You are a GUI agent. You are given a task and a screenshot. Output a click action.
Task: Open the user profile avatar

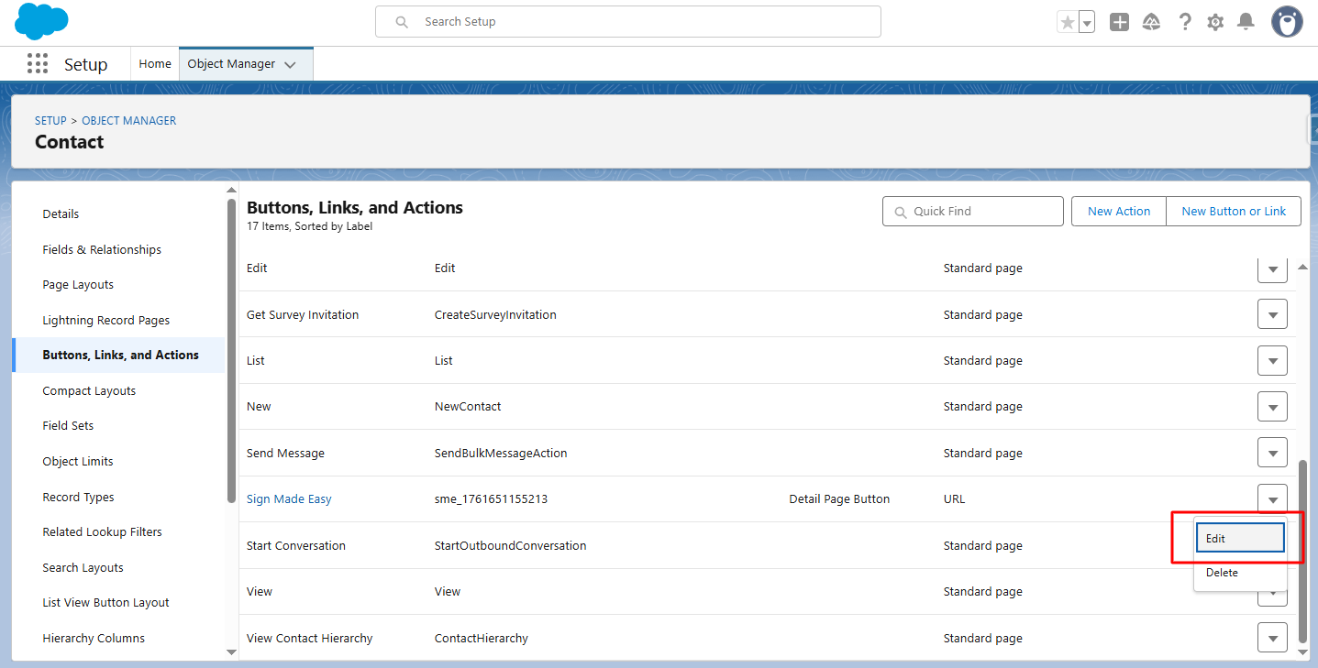[1287, 22]
